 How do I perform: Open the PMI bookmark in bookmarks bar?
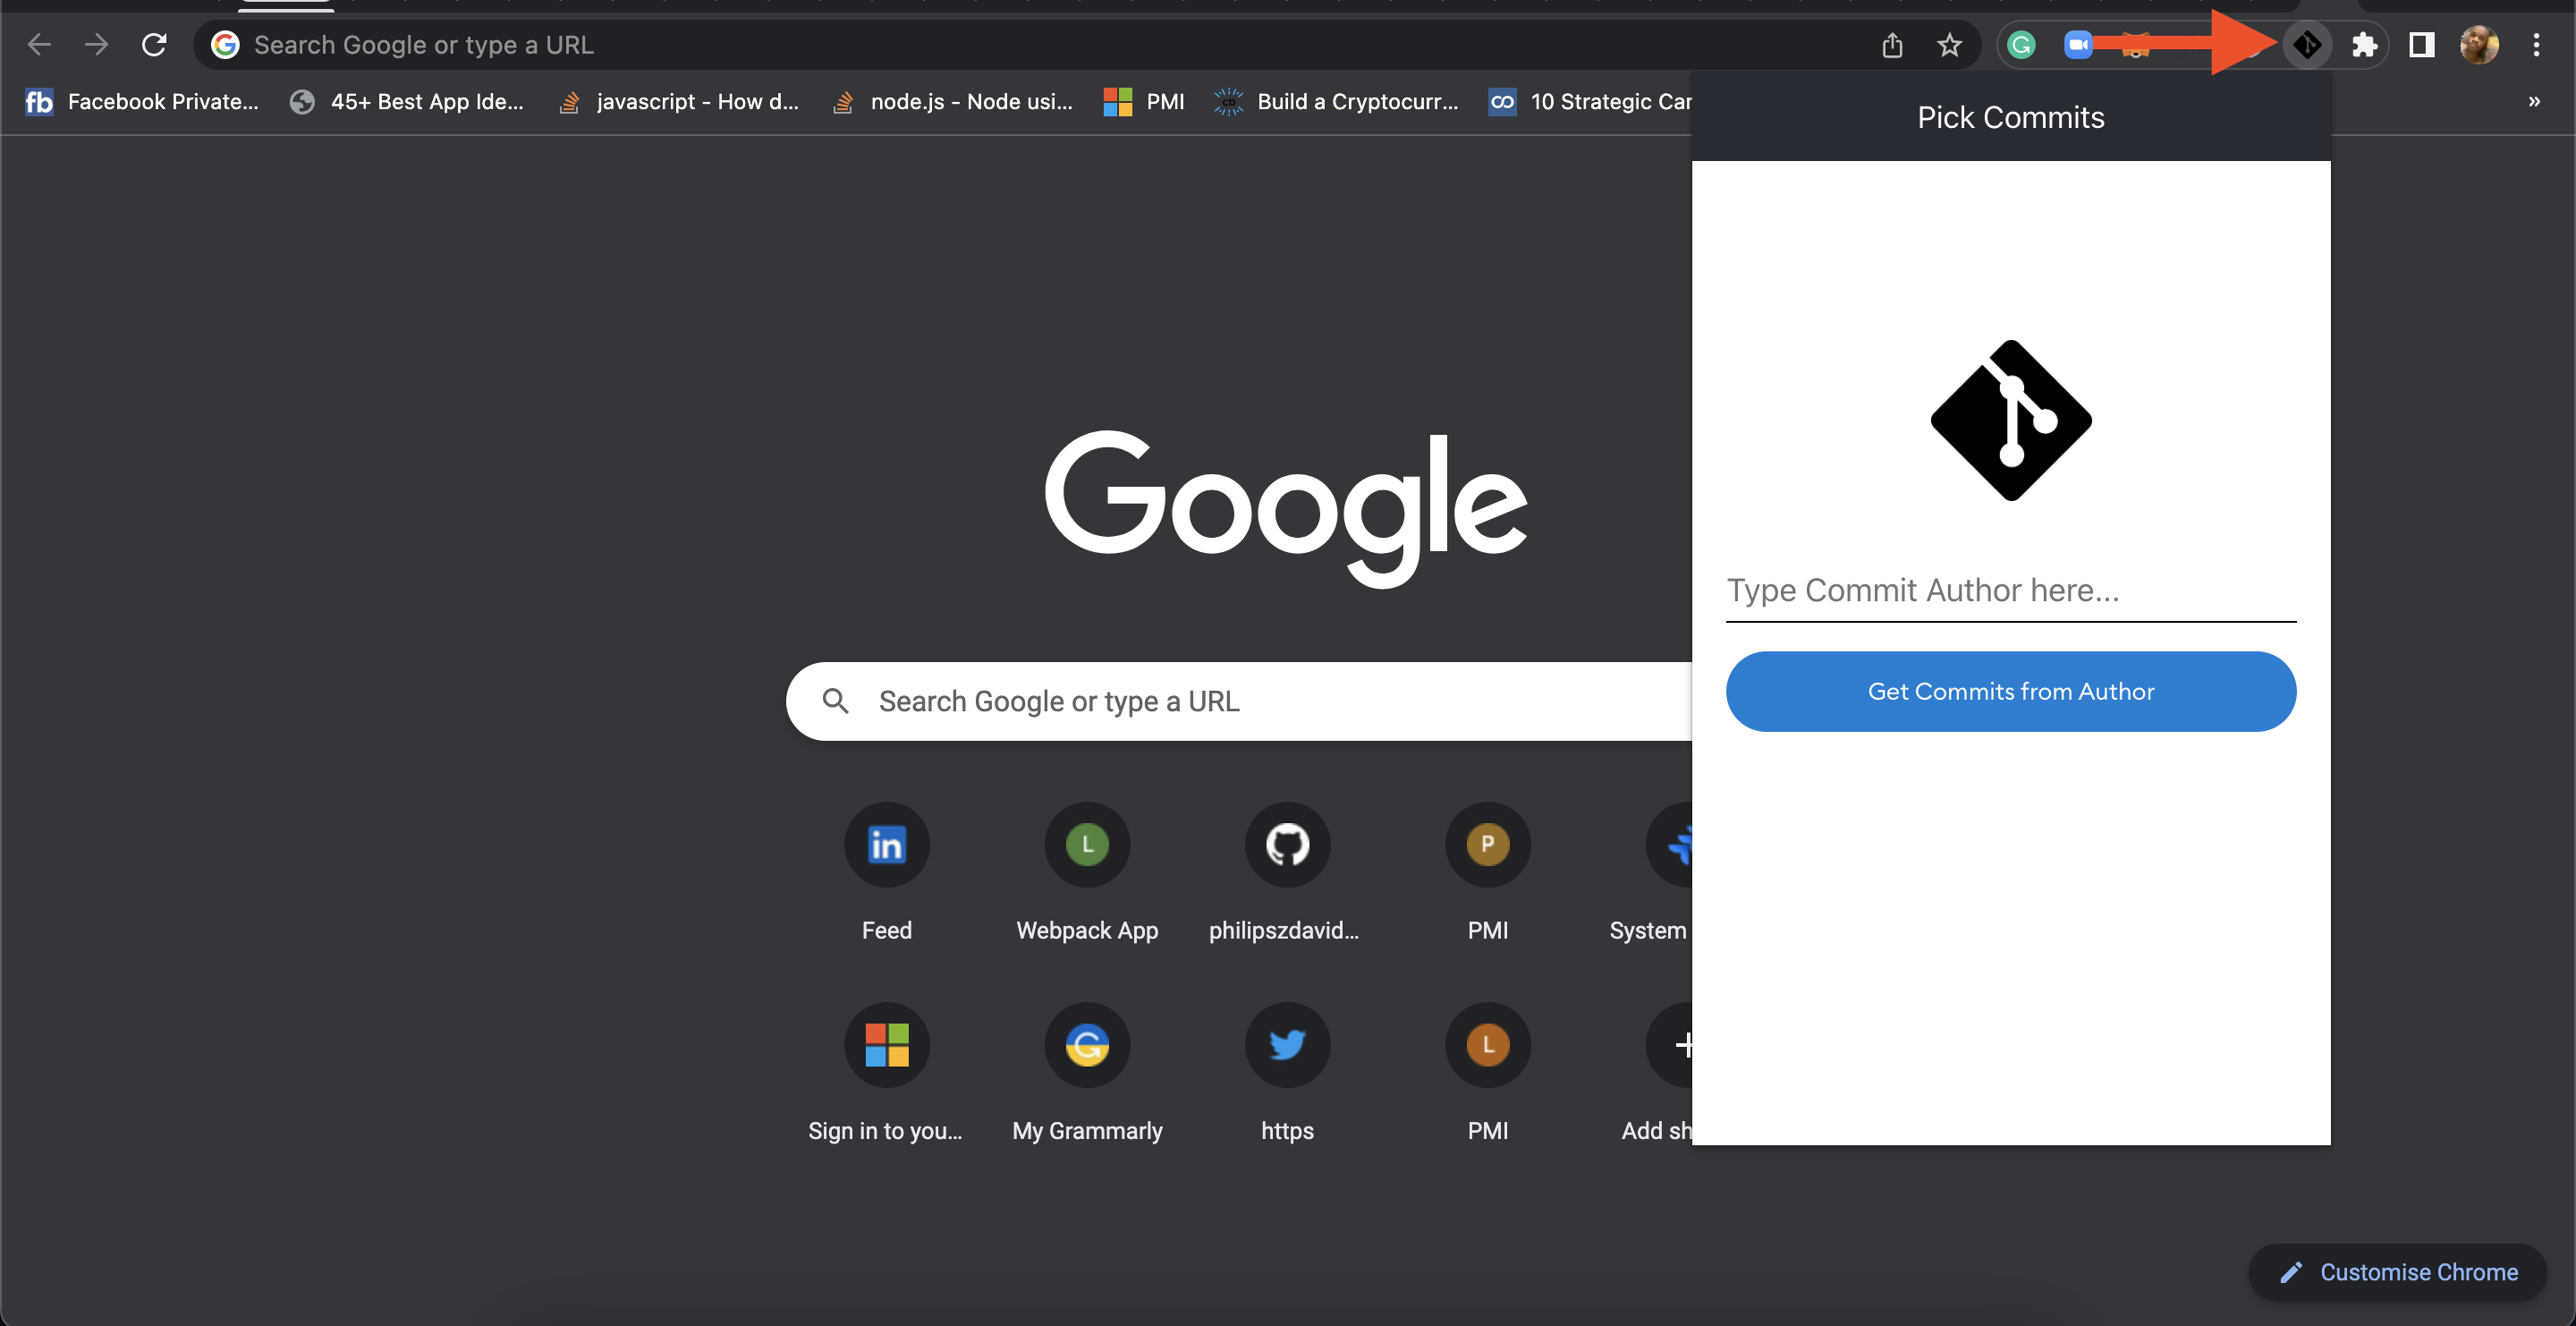click(x=1144, y=102)
